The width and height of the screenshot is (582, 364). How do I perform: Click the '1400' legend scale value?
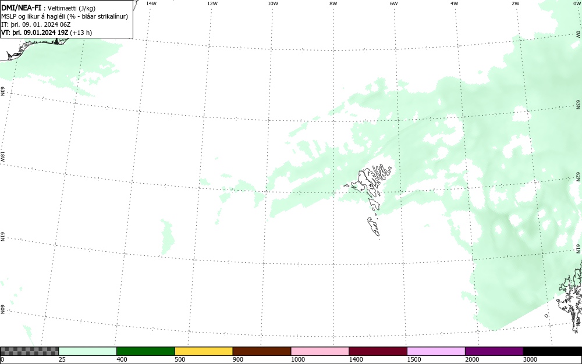(x=356, y=359)
